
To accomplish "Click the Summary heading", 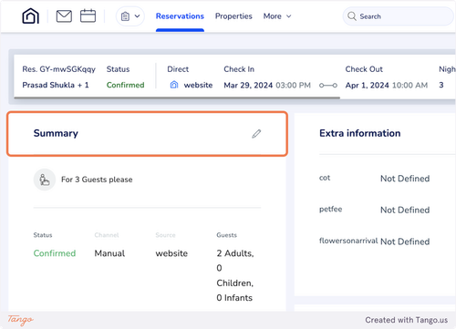I will pos(56,133).
